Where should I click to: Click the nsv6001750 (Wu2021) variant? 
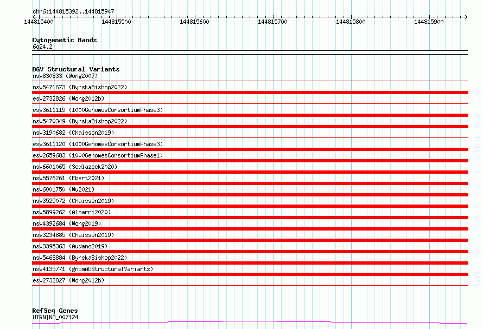coord(250,195)
